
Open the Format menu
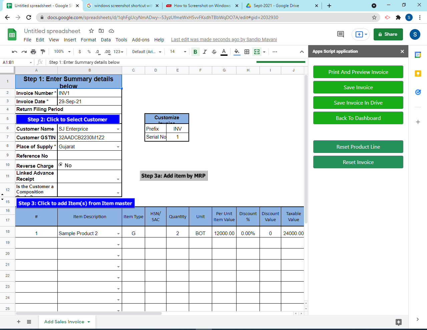click(88, 39)
